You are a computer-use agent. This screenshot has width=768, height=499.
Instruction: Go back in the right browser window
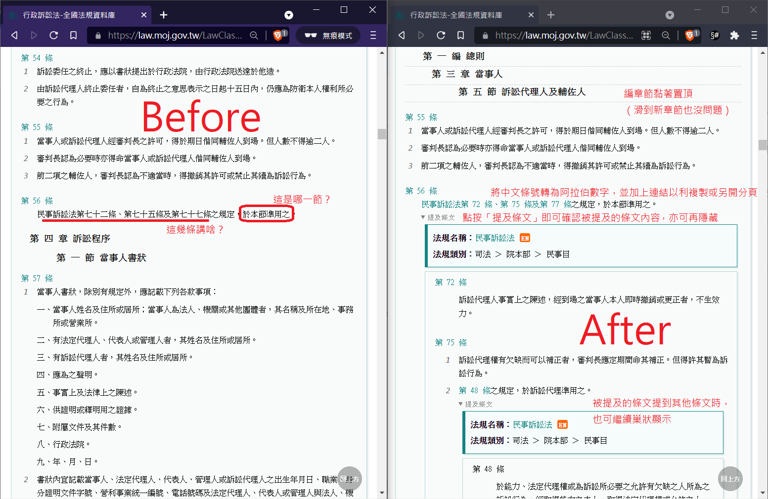coord(402,35)
